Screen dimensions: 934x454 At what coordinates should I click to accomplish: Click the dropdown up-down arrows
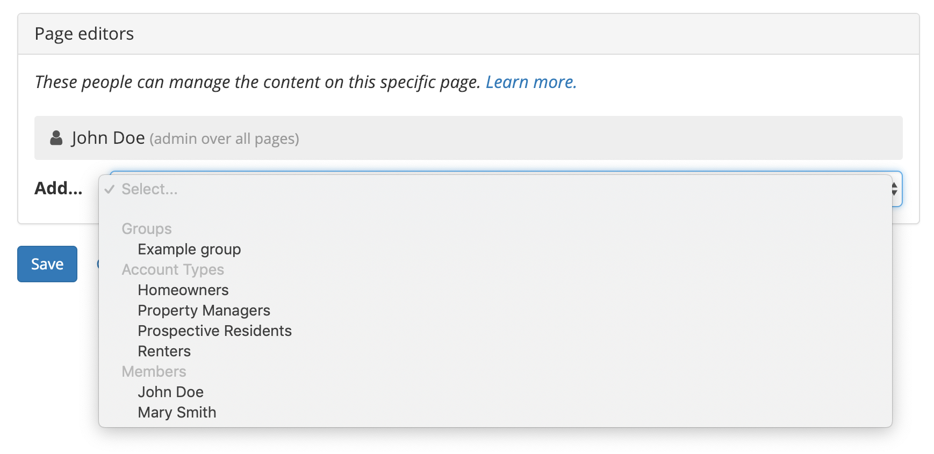pyautogui.click(x=894, y=189)
